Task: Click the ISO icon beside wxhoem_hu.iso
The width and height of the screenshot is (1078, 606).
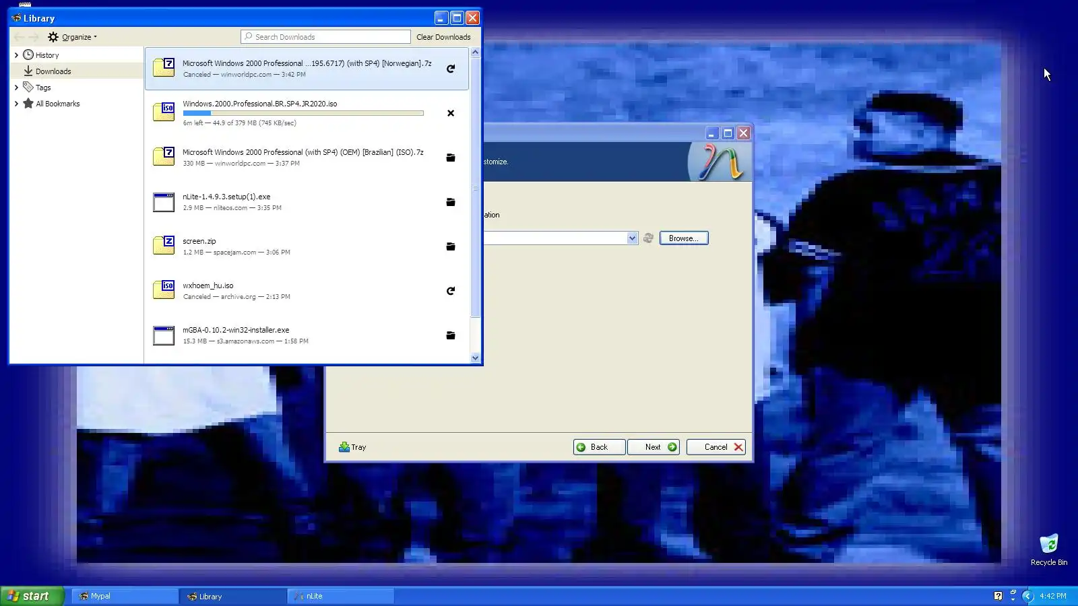Action: click(164, 290)
